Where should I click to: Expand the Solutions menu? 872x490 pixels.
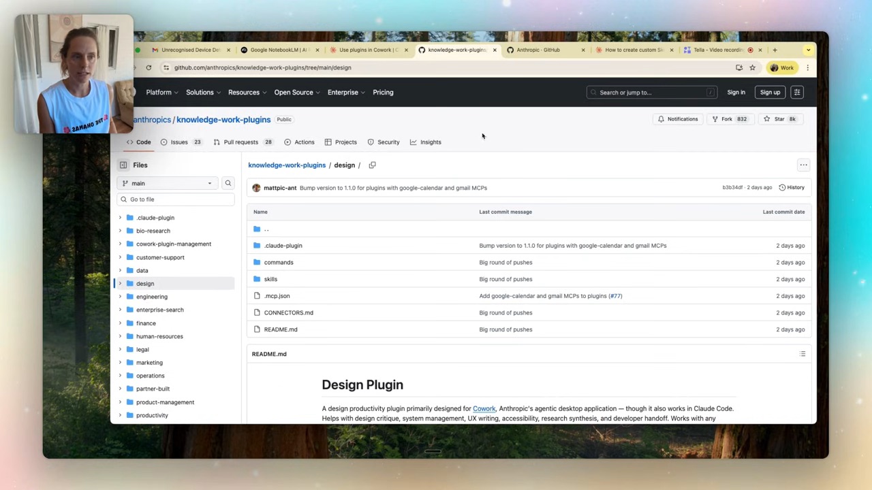[204, 93]
